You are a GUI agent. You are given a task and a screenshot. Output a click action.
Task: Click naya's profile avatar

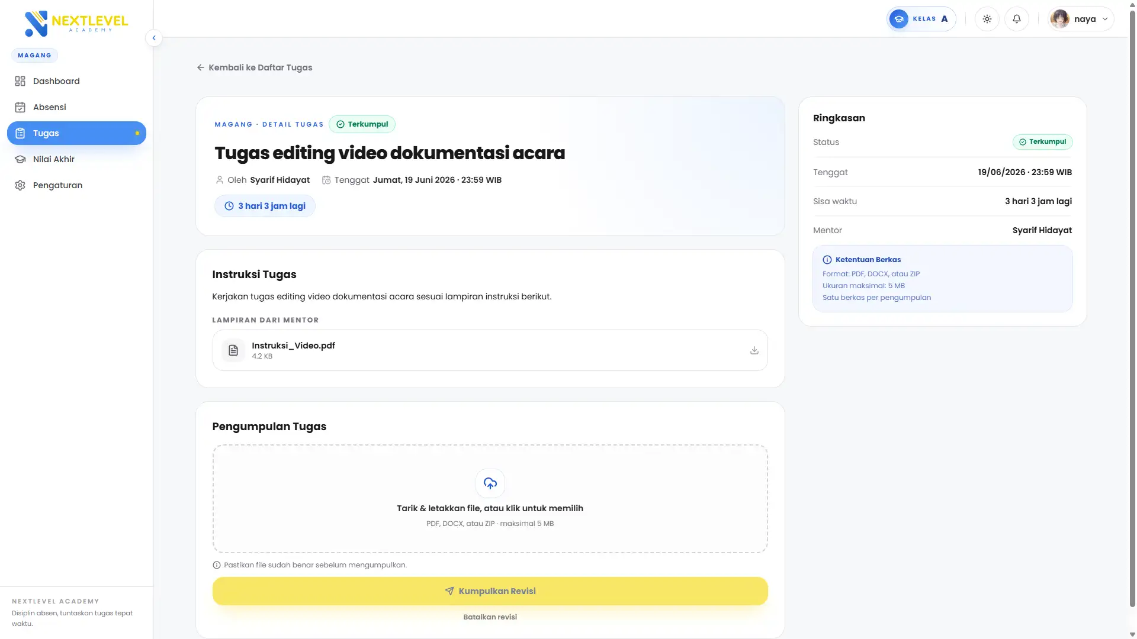tap(1060, 19)
